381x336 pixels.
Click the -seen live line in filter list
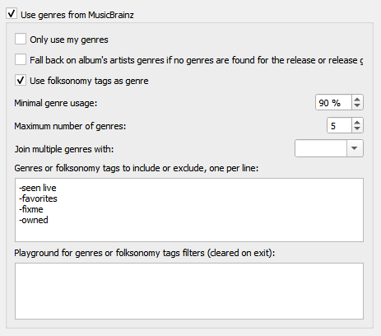[38, 188]
